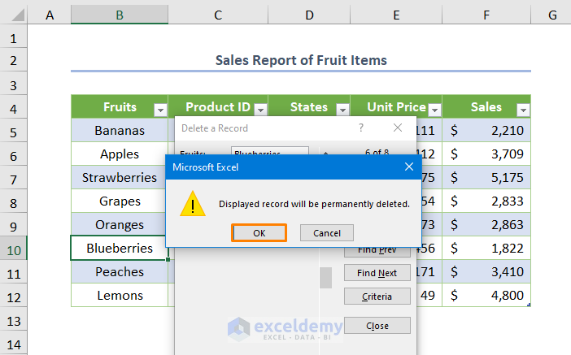Open the Fruits column filter dropdown

coord(159,109)
